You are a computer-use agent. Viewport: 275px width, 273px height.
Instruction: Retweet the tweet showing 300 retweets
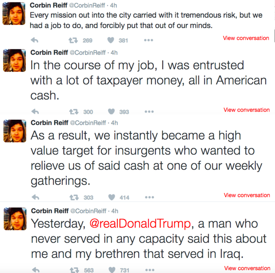coord(74,112)
